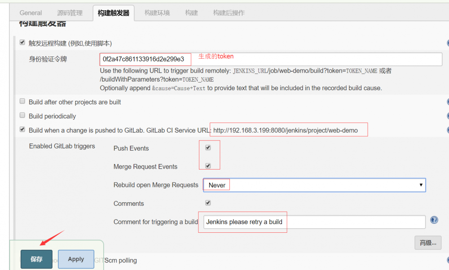Uncheck the 触发远程构建 checkbox
Viewport: 449px width, 270px height.
(x=22, y=42)
